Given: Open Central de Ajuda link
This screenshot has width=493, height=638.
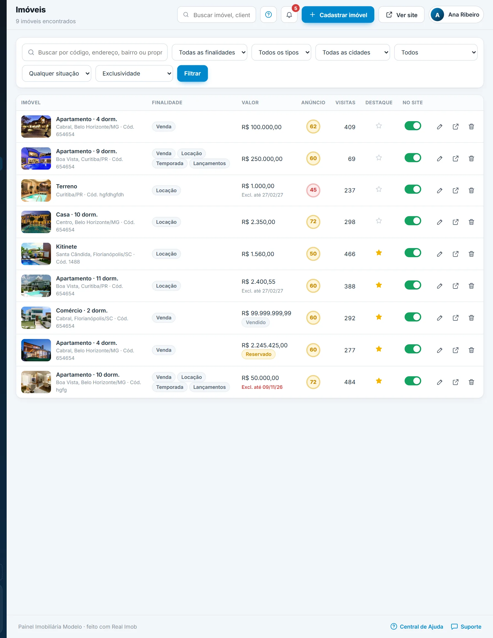Looking at the screenshot, I should (417, 627).
